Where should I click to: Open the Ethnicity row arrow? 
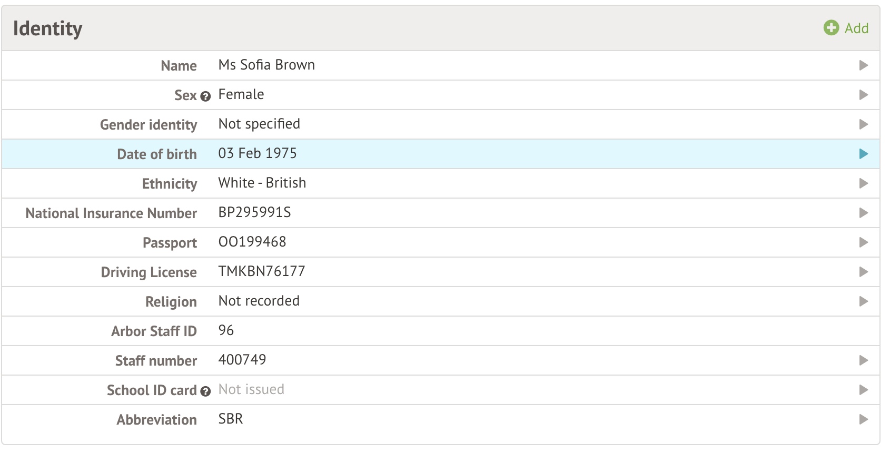click(x=863, y=183)
